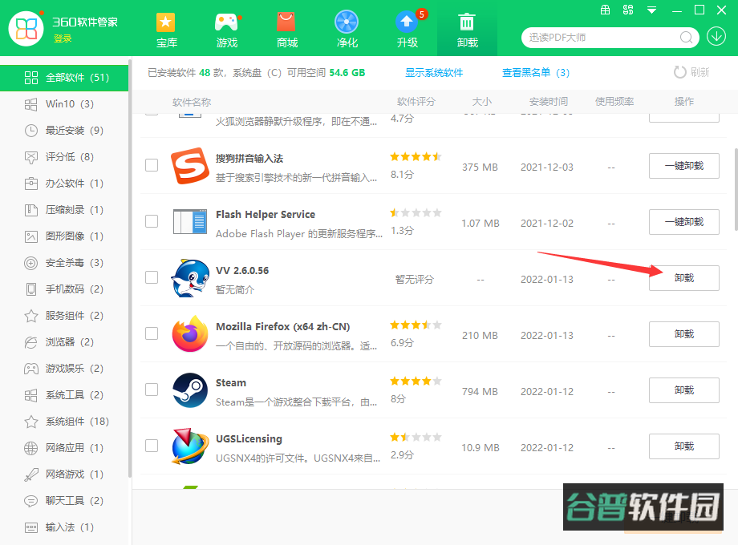Select 网络应用 (1) category

pos(64,448)
